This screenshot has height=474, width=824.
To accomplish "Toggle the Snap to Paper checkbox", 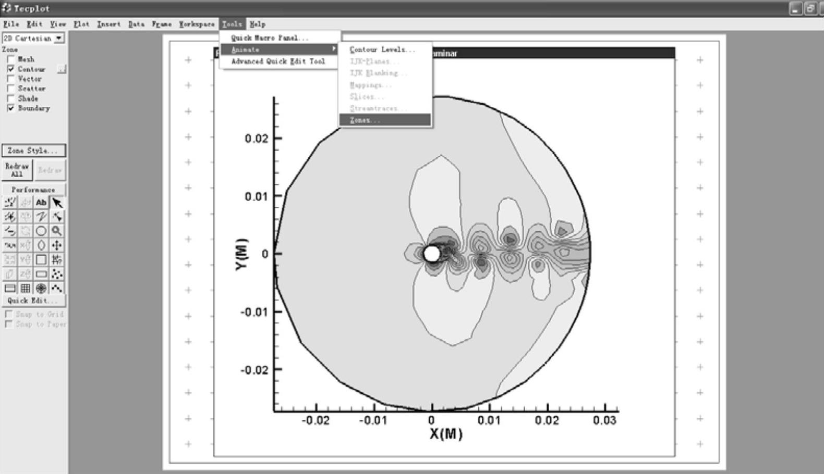I will pos(9,325).
